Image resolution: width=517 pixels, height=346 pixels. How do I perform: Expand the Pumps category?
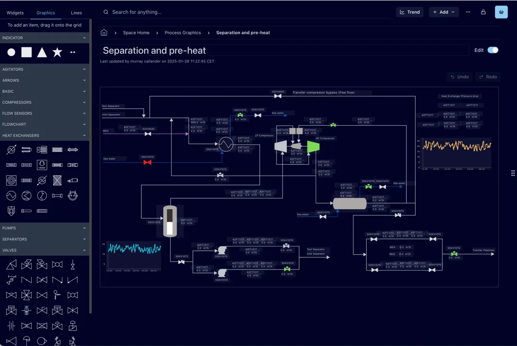(x=44, y=228)
